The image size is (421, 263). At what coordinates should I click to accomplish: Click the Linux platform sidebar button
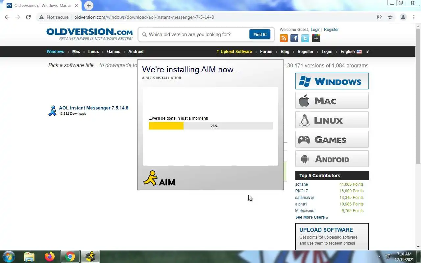(332, 120)
